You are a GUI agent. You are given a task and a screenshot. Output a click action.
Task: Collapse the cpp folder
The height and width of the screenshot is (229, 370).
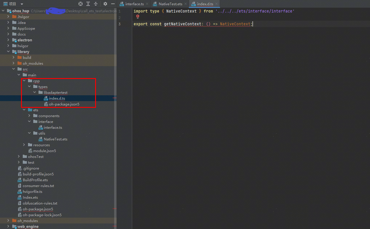(24, 81)
